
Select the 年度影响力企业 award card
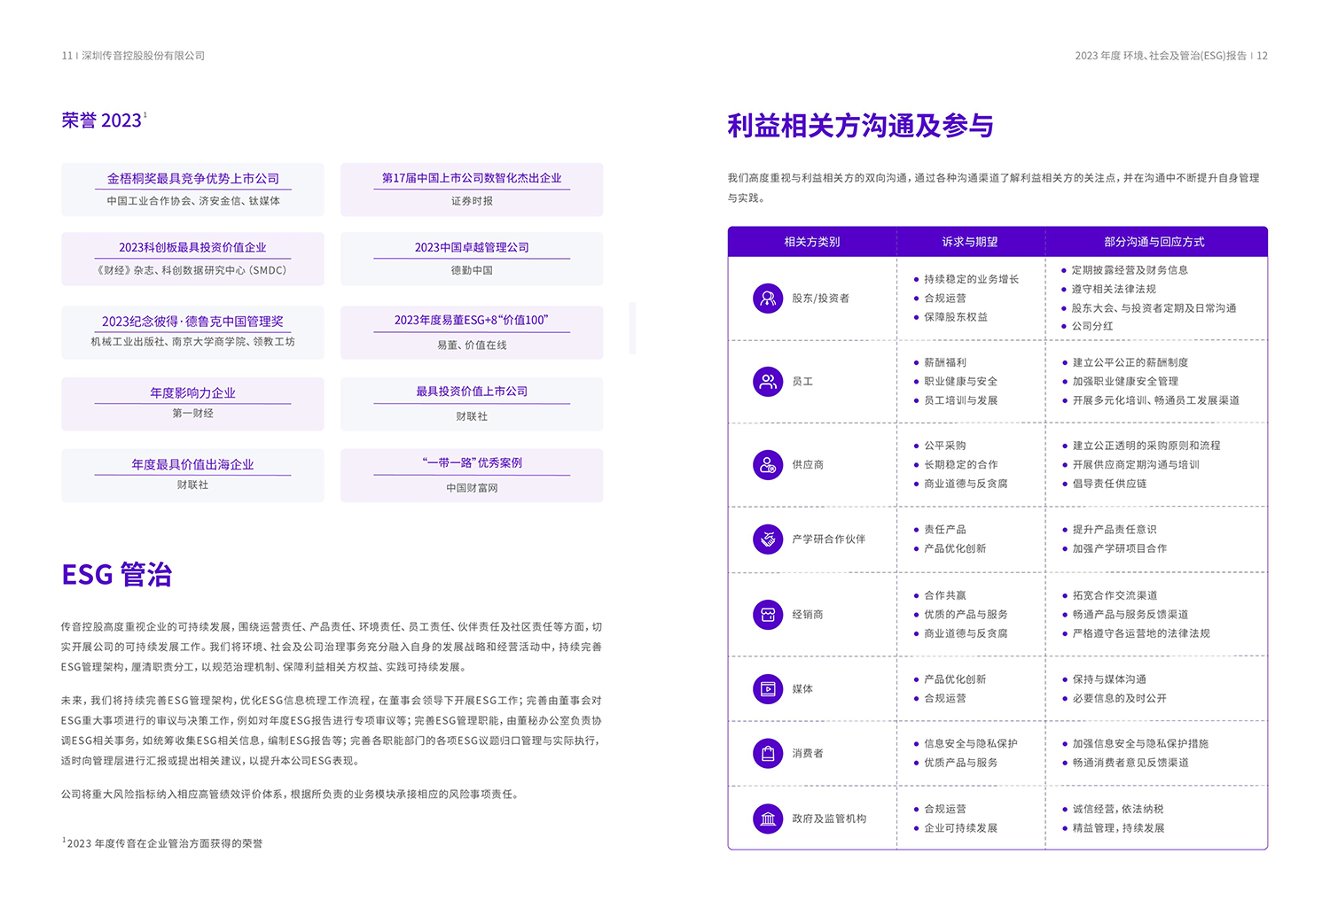[x=192, y=404]
